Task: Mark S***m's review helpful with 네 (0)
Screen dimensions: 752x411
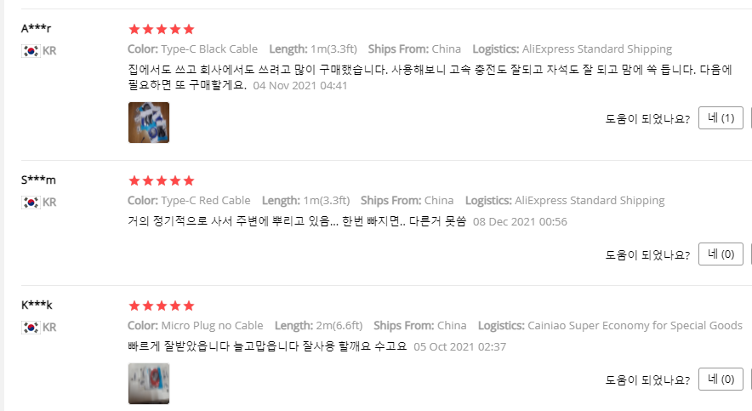Action: [721, 254]
